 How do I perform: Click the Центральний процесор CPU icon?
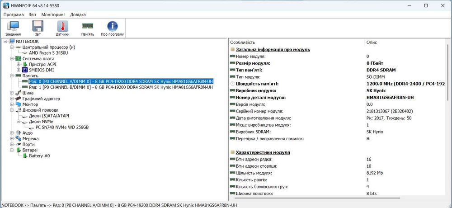pyautogui.click(x=19, y=47)
